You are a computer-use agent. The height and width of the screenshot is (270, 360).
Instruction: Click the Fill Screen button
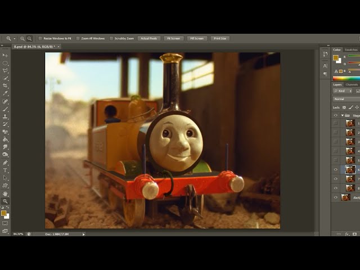(x=197, y=38)
